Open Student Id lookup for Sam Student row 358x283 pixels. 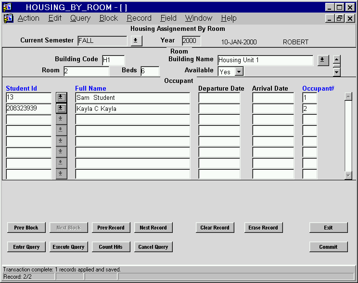tap(61, 97)
